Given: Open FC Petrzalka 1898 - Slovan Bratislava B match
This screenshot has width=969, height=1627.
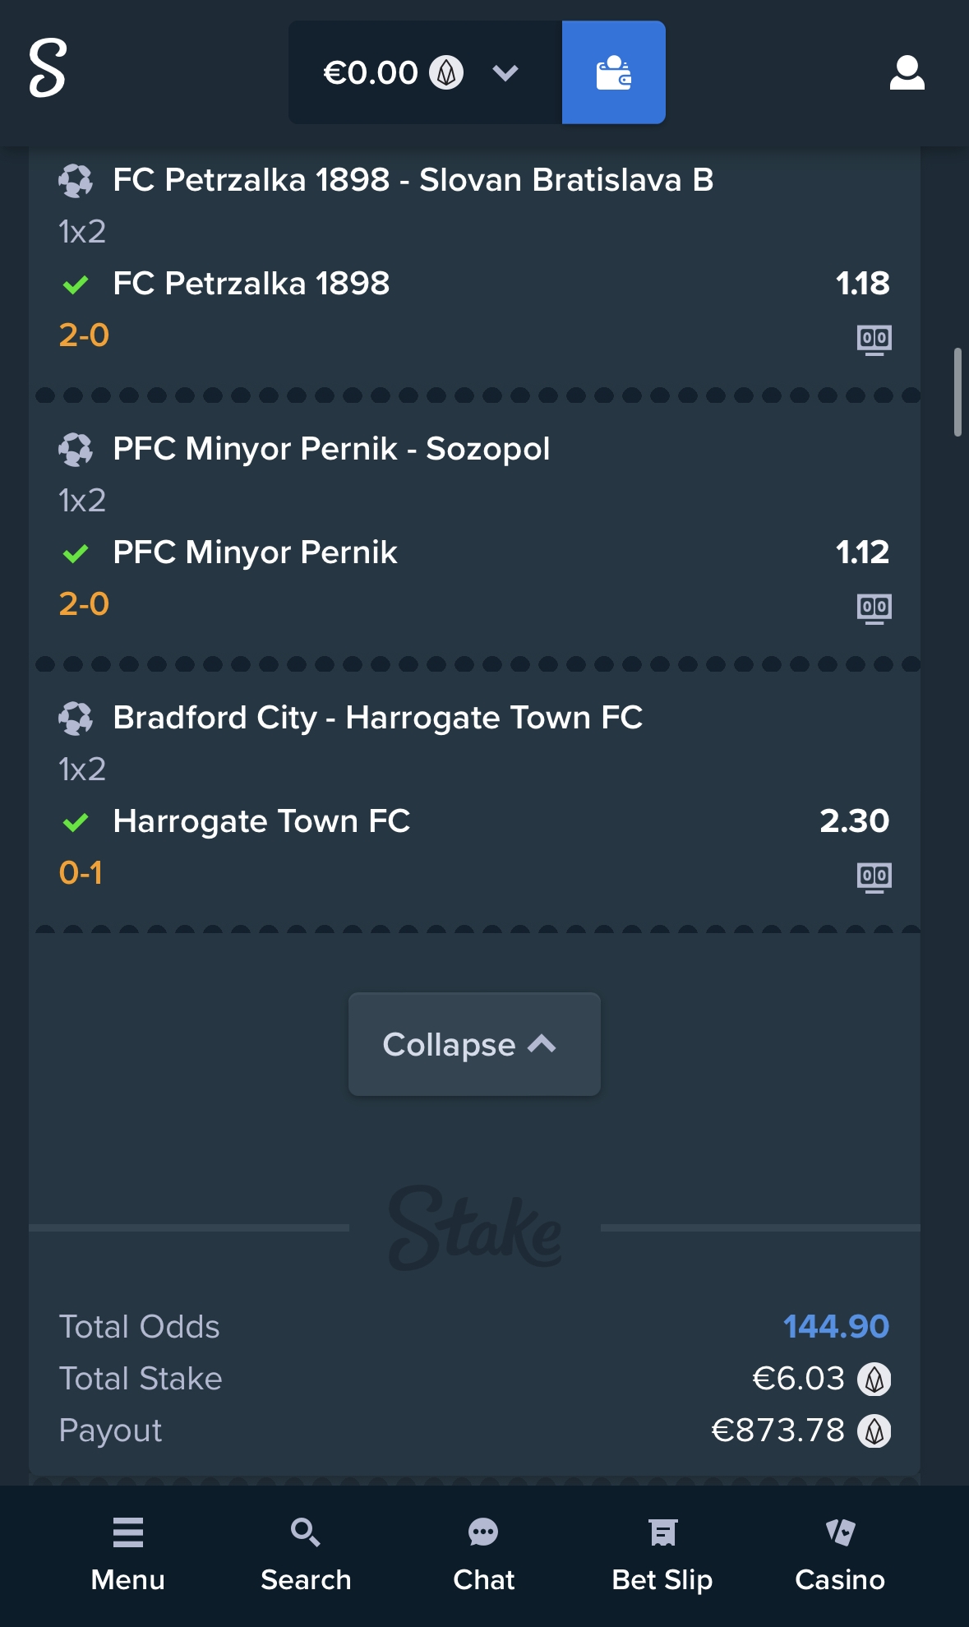Looking at the screenshot, I should click(x=413, y=180).
